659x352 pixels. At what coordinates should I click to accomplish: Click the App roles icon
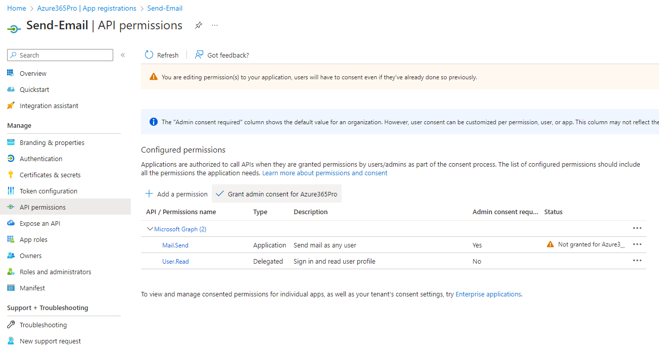coord(11,239)
